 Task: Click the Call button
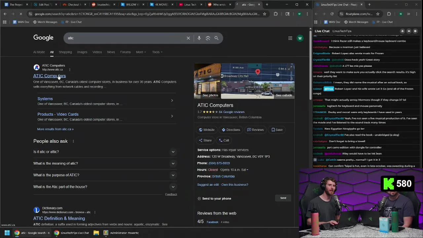[224, 140]
